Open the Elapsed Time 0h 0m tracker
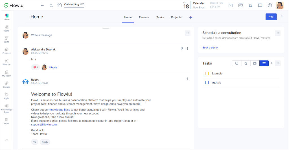 [x=216, y=5]
